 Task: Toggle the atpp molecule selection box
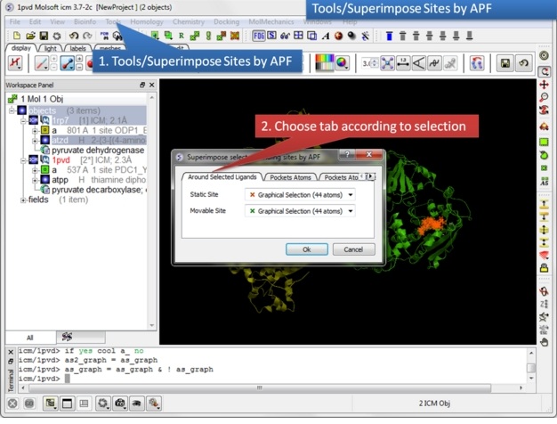[x=45, y=180]
